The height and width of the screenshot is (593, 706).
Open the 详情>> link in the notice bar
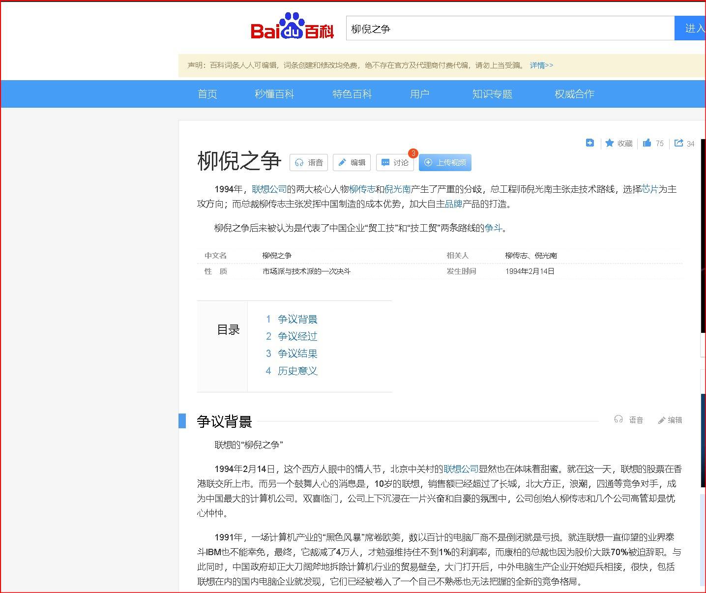click(x=541, y=65)
